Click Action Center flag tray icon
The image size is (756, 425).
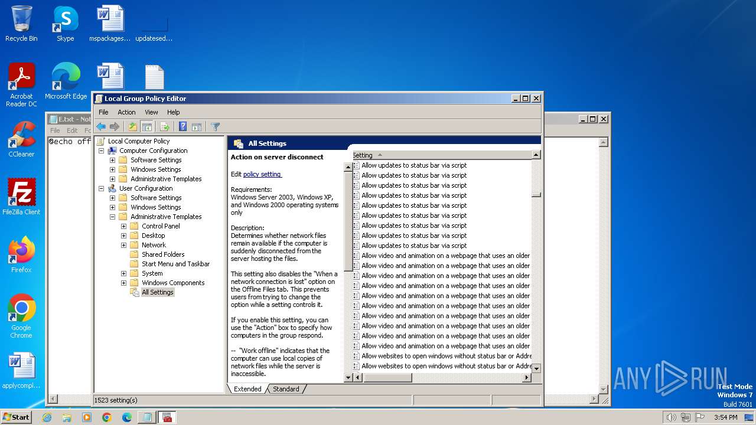click(x=700, y=417)
